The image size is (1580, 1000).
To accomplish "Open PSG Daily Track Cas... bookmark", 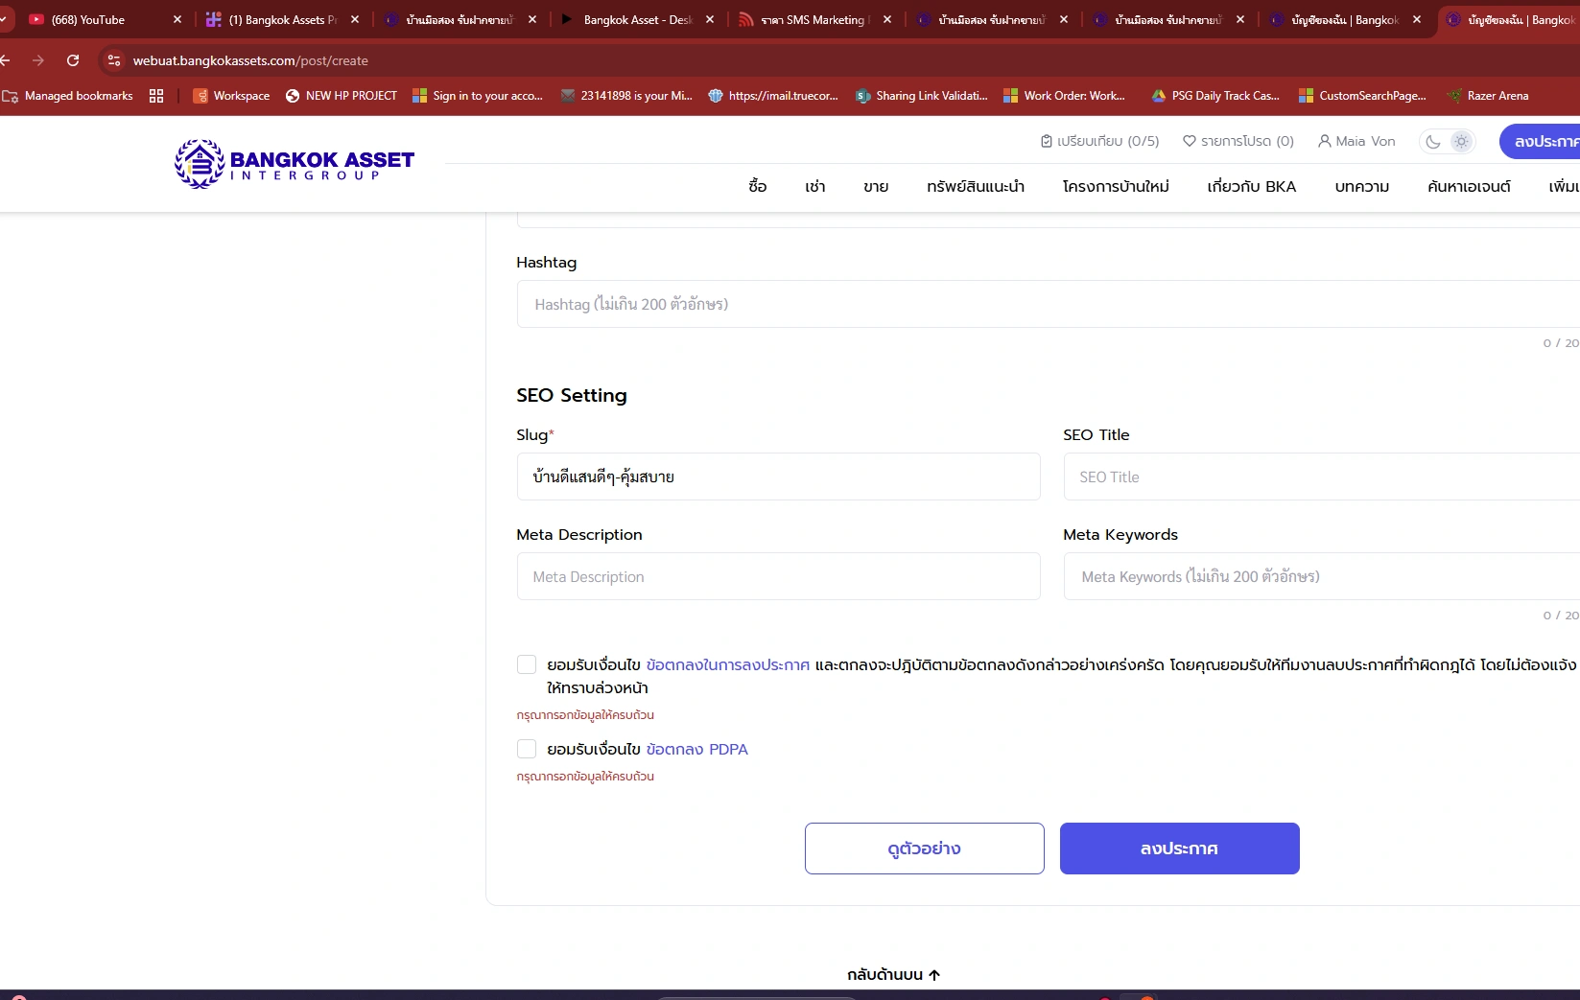I will click(1214, 96).
